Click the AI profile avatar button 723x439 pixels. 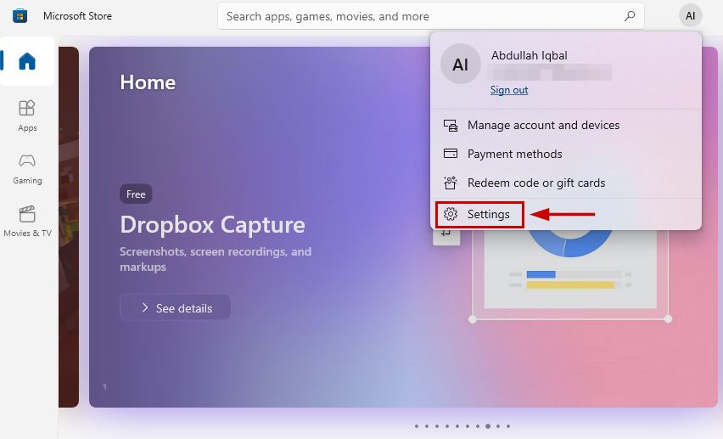690,16
